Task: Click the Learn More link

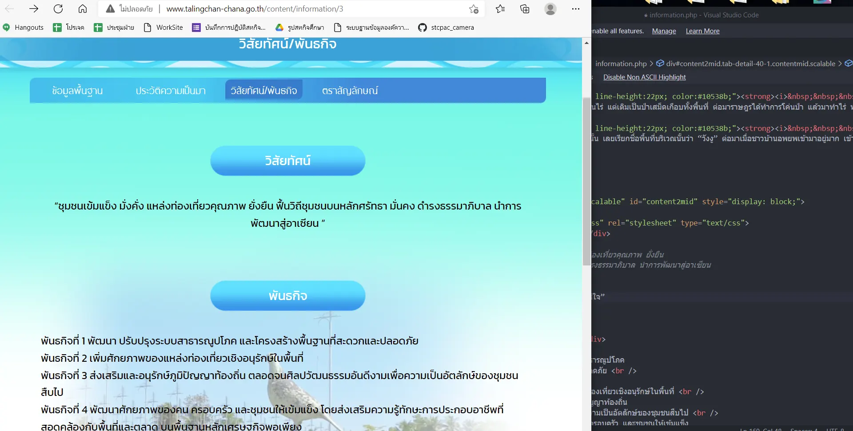Action: tap(702, 31)
